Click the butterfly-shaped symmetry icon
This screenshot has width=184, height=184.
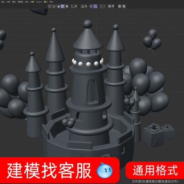tap(109, 6)
